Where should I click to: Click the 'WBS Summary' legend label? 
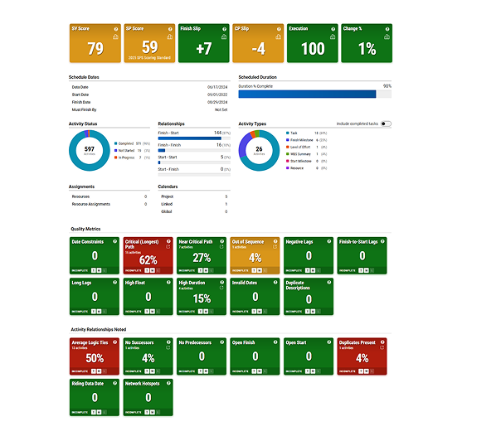[x=300, y=154]
